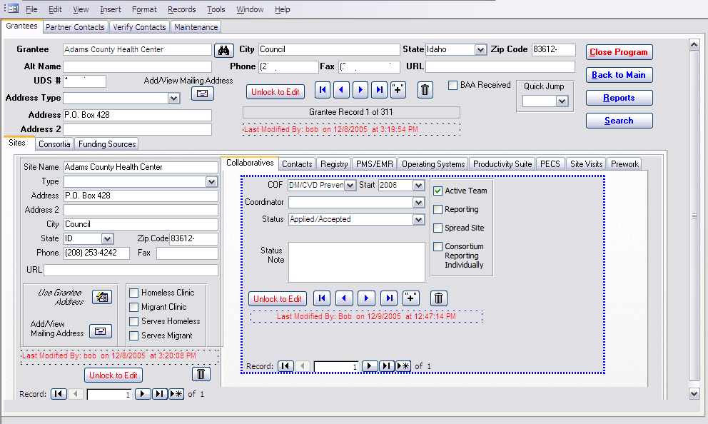This screenshot has height=424, width=708.
Task: Open Status Applied/Accepted dropdown
Action: 418,219
